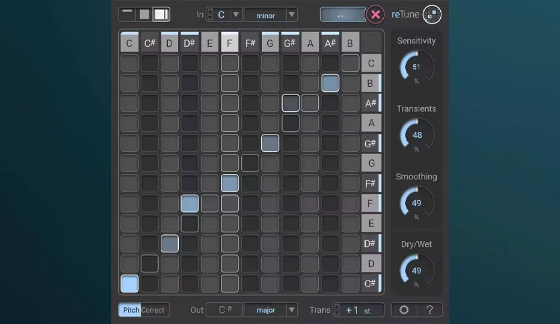Adjust the Transients knob

417,135
